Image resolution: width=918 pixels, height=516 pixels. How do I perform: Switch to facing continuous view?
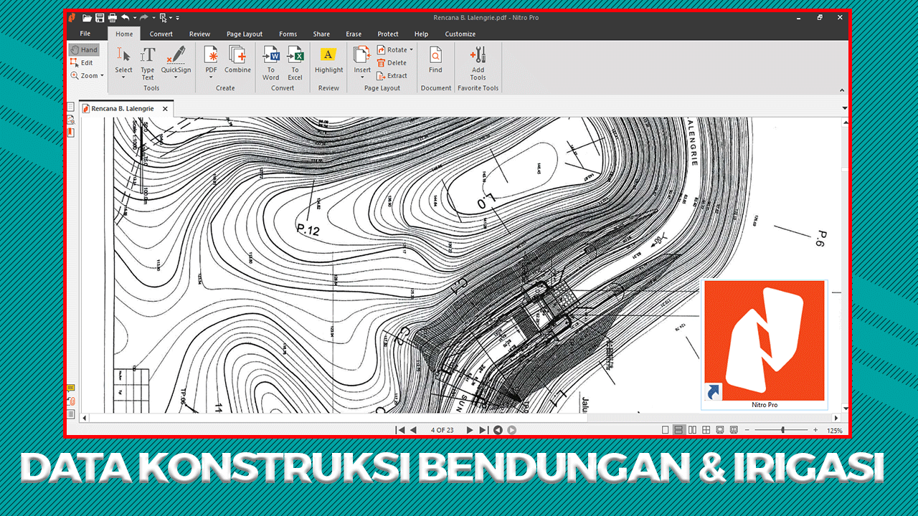pyautogui.click(x=706, y=430)
